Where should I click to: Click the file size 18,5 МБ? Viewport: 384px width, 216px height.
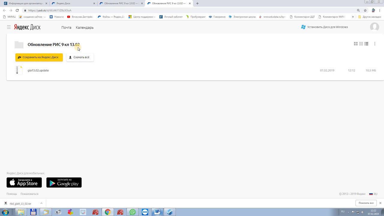click(371, 70)
